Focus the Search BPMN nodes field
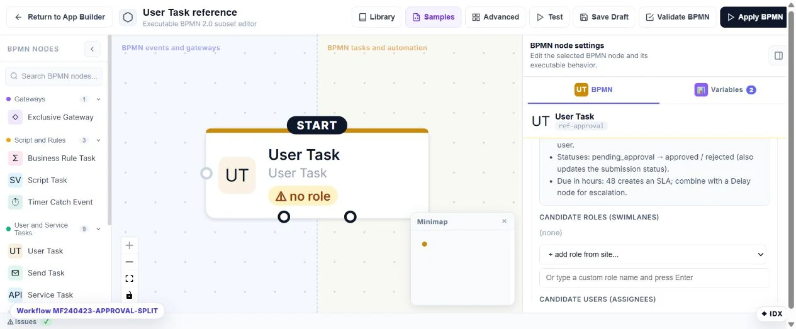Viewport: 796px width, 329px height. tap(54, 76)
